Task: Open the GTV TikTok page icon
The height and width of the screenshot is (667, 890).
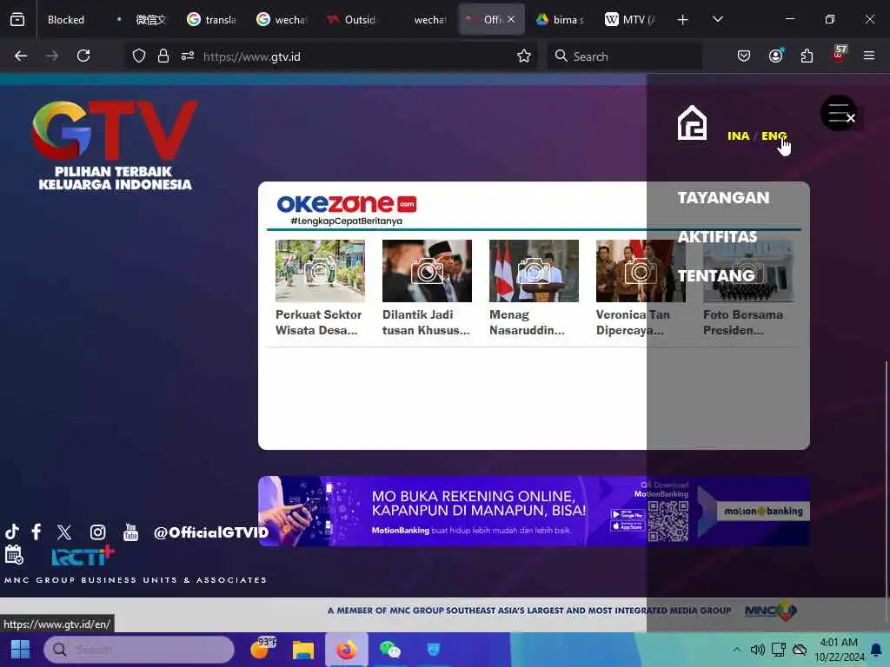Action: pos(12,532)
